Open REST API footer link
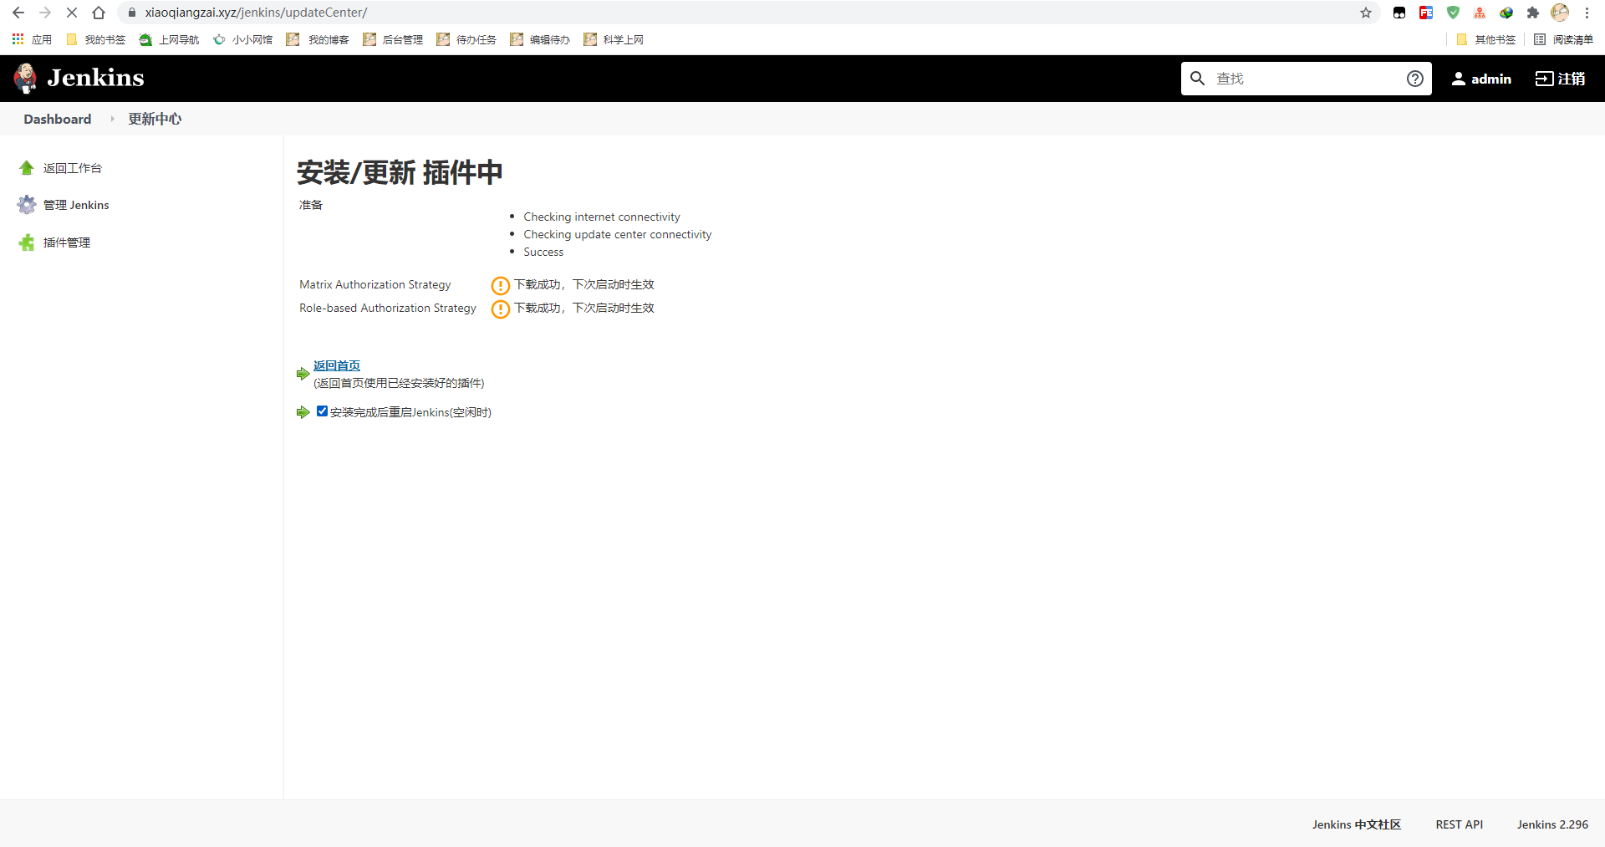The image size is (1605, 847). point(1459,824)
